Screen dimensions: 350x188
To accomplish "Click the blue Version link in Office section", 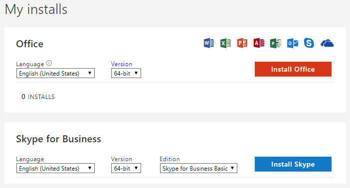I will point(122,64).
